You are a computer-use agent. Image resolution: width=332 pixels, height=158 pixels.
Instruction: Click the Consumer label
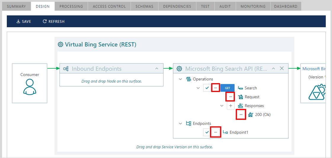click(x=30, y=75)
